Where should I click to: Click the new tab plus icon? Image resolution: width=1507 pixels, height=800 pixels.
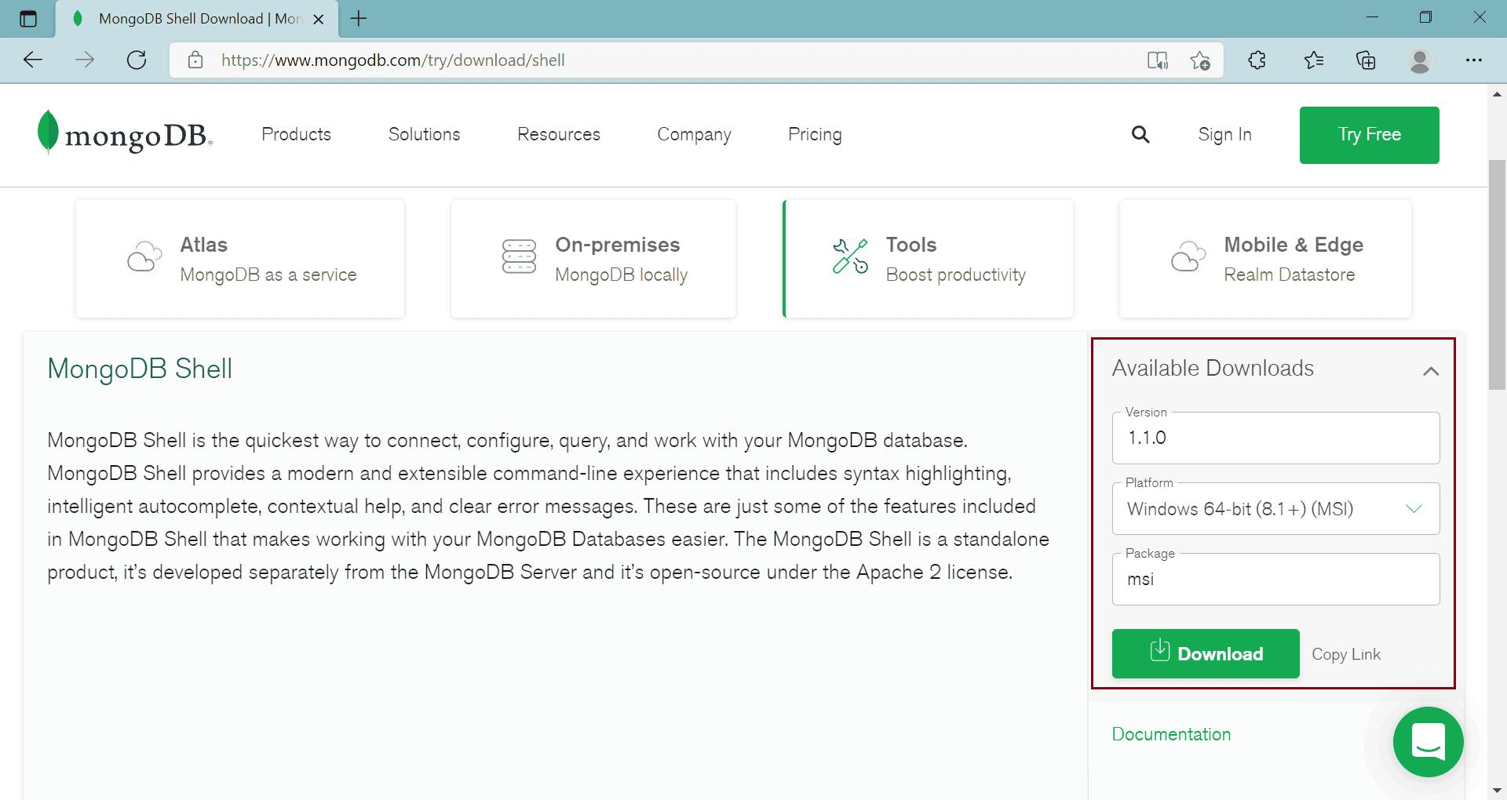pyautogui.click(x=359, y=18)
